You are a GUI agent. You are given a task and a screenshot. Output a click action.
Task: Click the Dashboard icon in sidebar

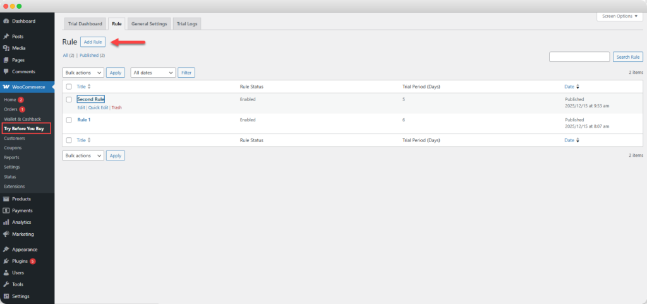(x=6, y=21)
